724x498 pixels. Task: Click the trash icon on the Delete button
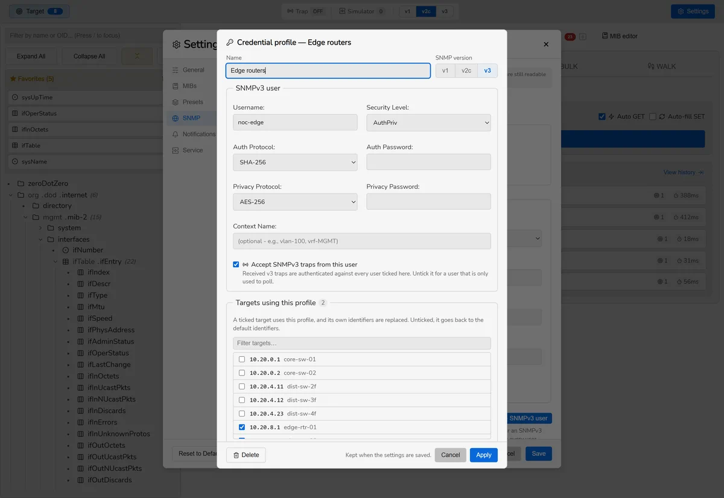click(x=236, y=455)
